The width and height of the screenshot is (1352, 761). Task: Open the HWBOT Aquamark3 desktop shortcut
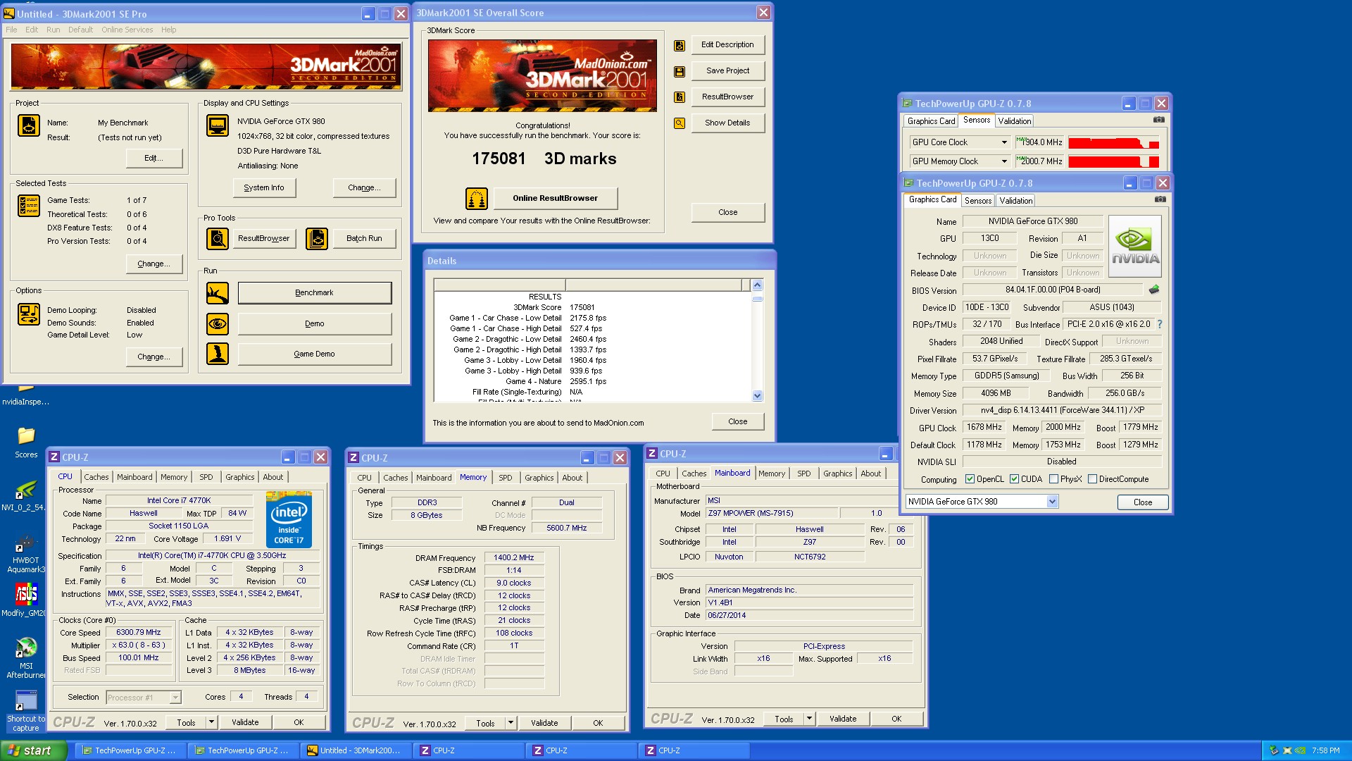click(x=26, y=554)
